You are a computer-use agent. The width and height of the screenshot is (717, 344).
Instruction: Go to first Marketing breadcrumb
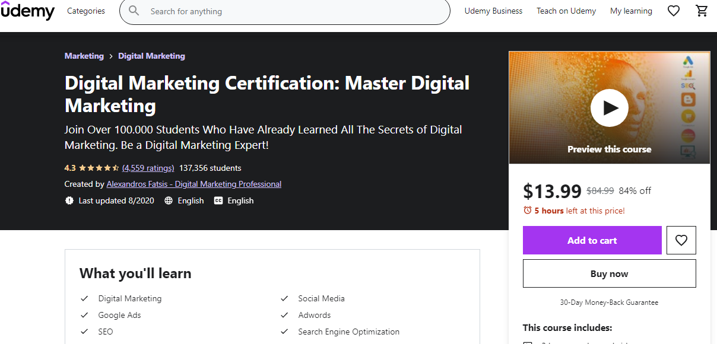[84, 56]
